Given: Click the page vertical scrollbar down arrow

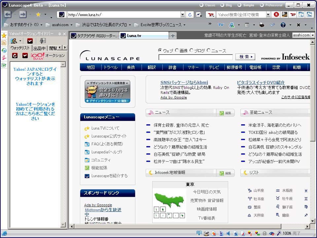Looking at the screenshot, I should (313, 221).
